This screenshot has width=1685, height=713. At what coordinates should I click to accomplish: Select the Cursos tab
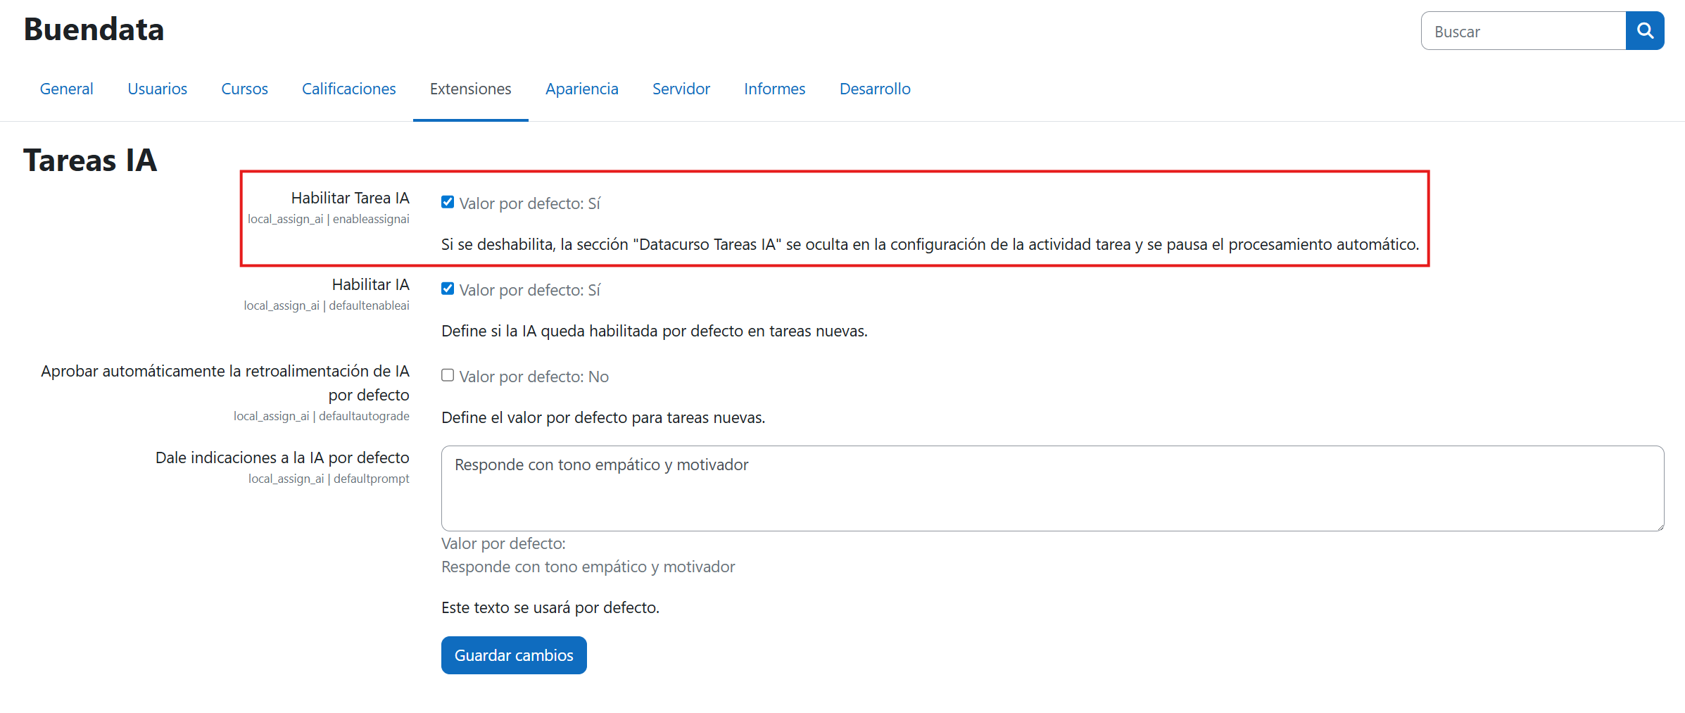[244, 89]
